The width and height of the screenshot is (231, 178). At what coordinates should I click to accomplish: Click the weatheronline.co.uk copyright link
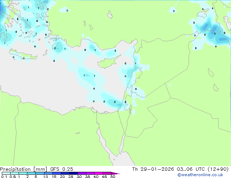pos(200,175)
